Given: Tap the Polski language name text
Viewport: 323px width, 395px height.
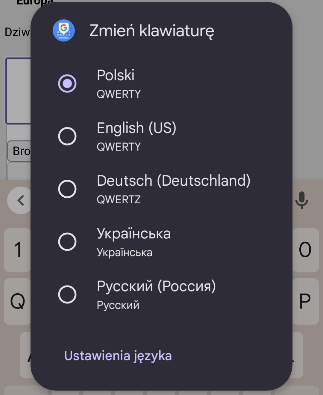Looking at the screenshot, I should click(116, 75).
